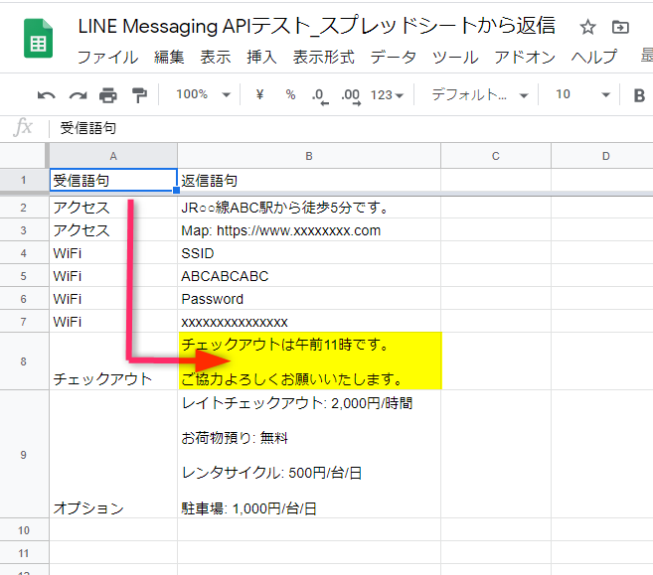Click the formula bar showing 受信語句
The image size is (653, 575).
click(350, 128)
